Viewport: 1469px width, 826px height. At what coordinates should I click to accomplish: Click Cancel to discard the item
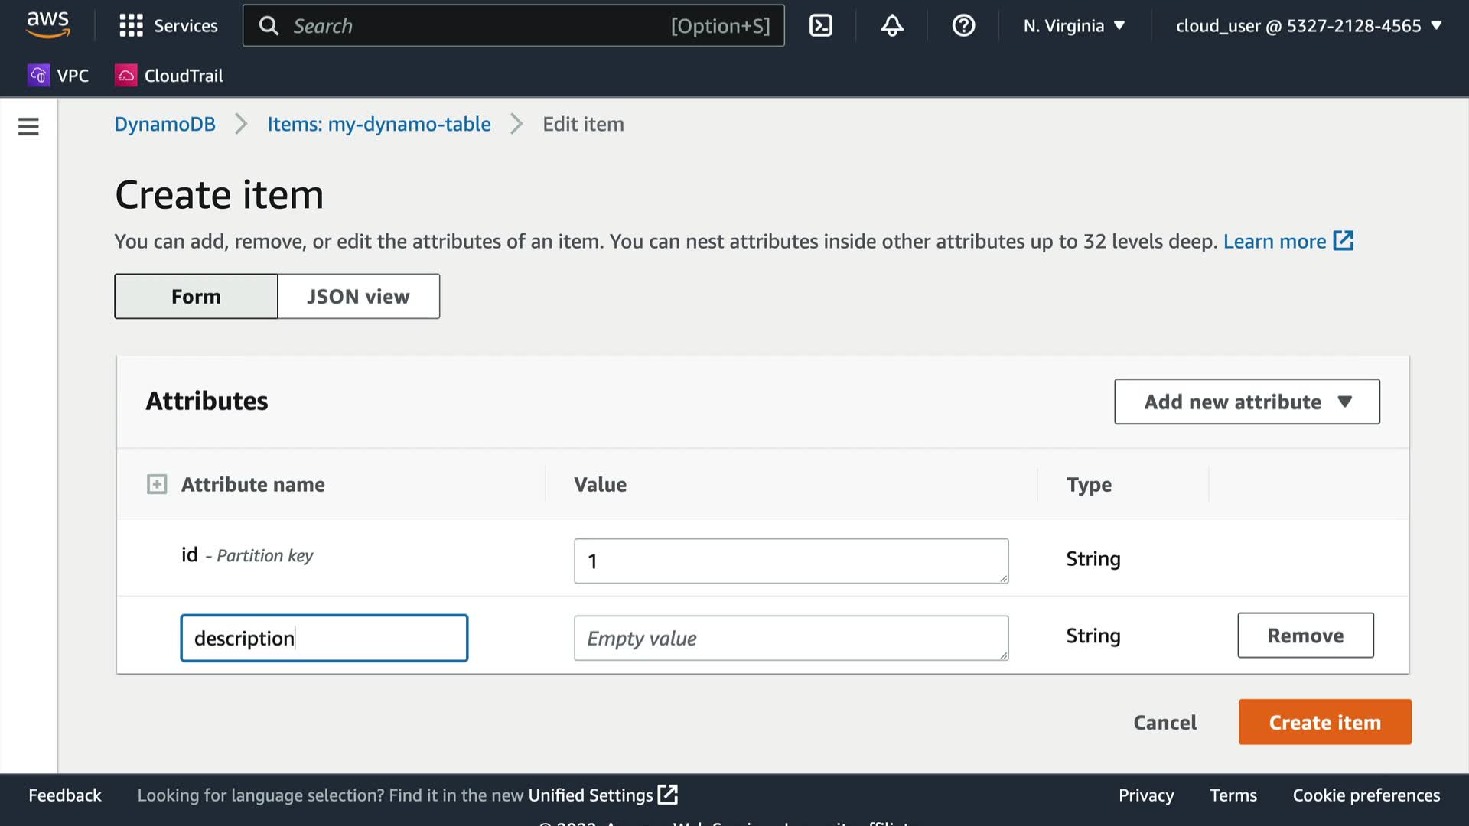[x=1164, y=722]
